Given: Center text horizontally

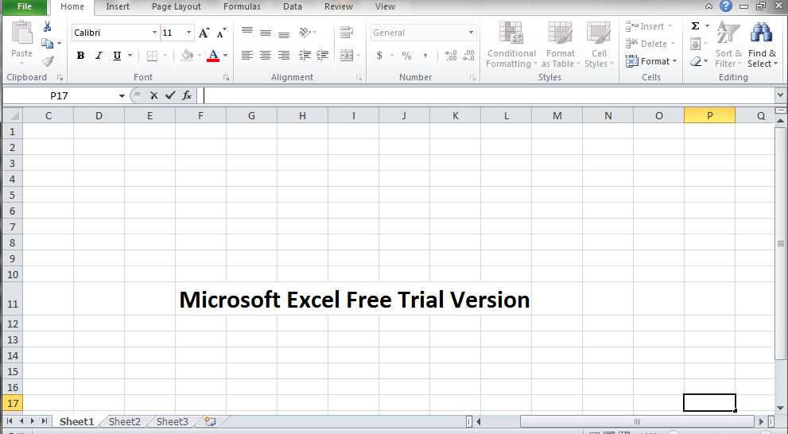Looking at the screenshot, I should pos(266,56).
